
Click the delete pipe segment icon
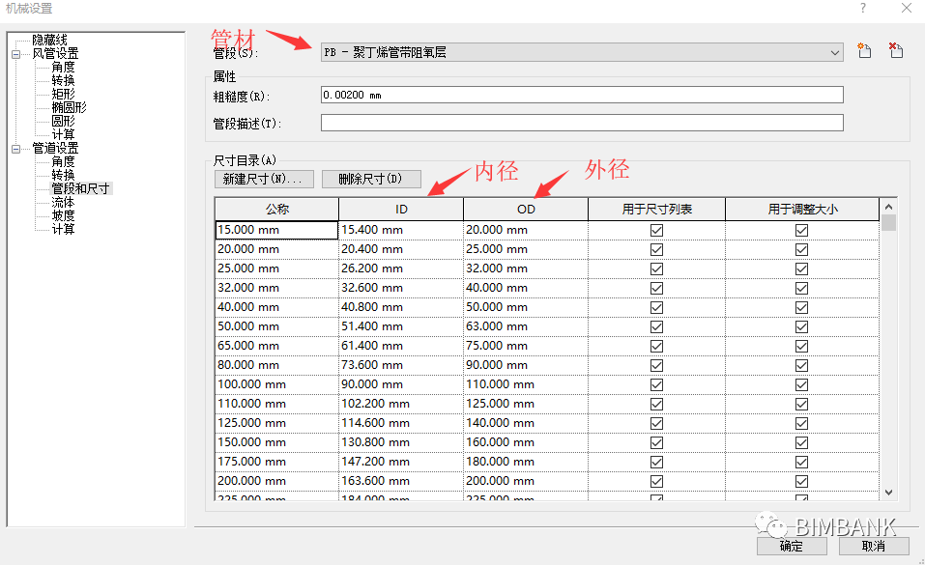[x=895, y=51]
